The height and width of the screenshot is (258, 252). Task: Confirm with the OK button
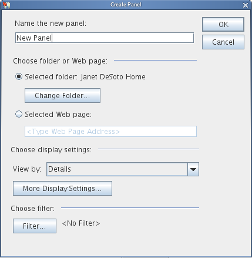point(223,25)
